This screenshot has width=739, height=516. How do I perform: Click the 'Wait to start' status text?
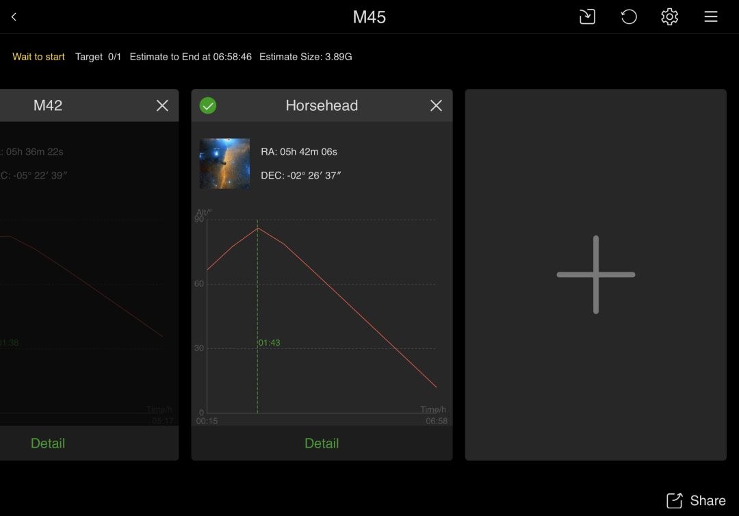click(x=38, y=57)
